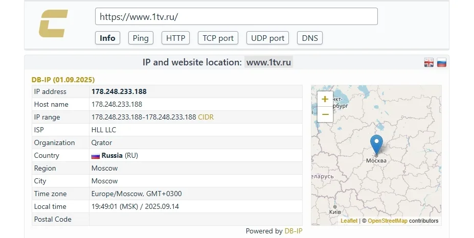Image resolution: width=474 pixels, height=238 pixels.
Task: Zoom out on the map
Action: point(325,114)
